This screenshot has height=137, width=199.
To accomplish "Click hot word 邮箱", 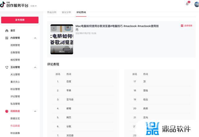I will click(69, 108).
